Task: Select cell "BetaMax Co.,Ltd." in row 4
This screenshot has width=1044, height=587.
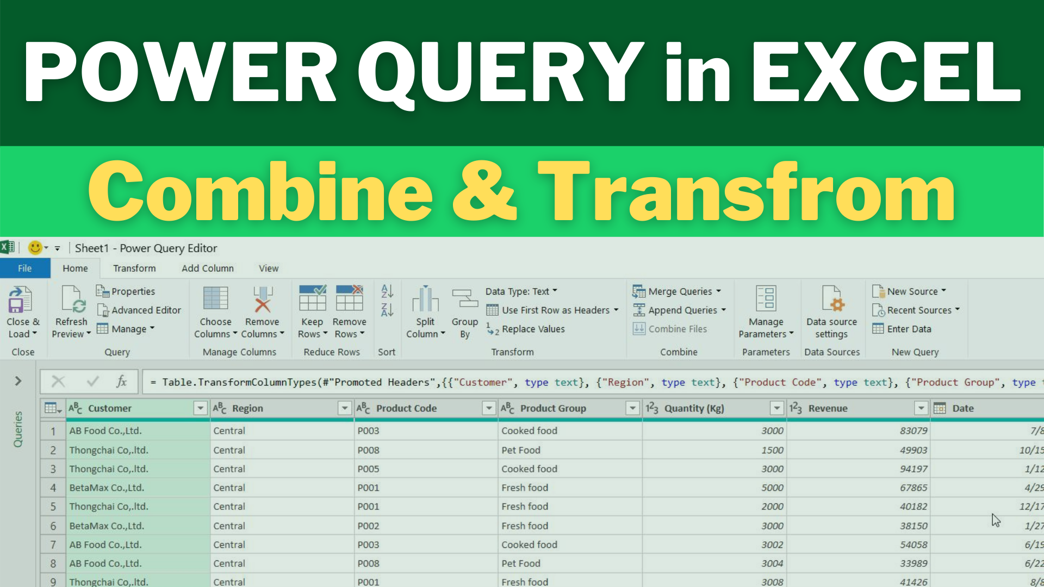Action: (138, 488)
